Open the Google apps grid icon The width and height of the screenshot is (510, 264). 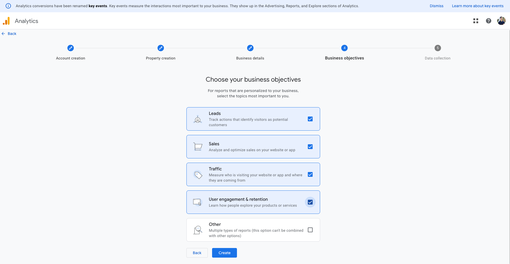coord(476,21)
